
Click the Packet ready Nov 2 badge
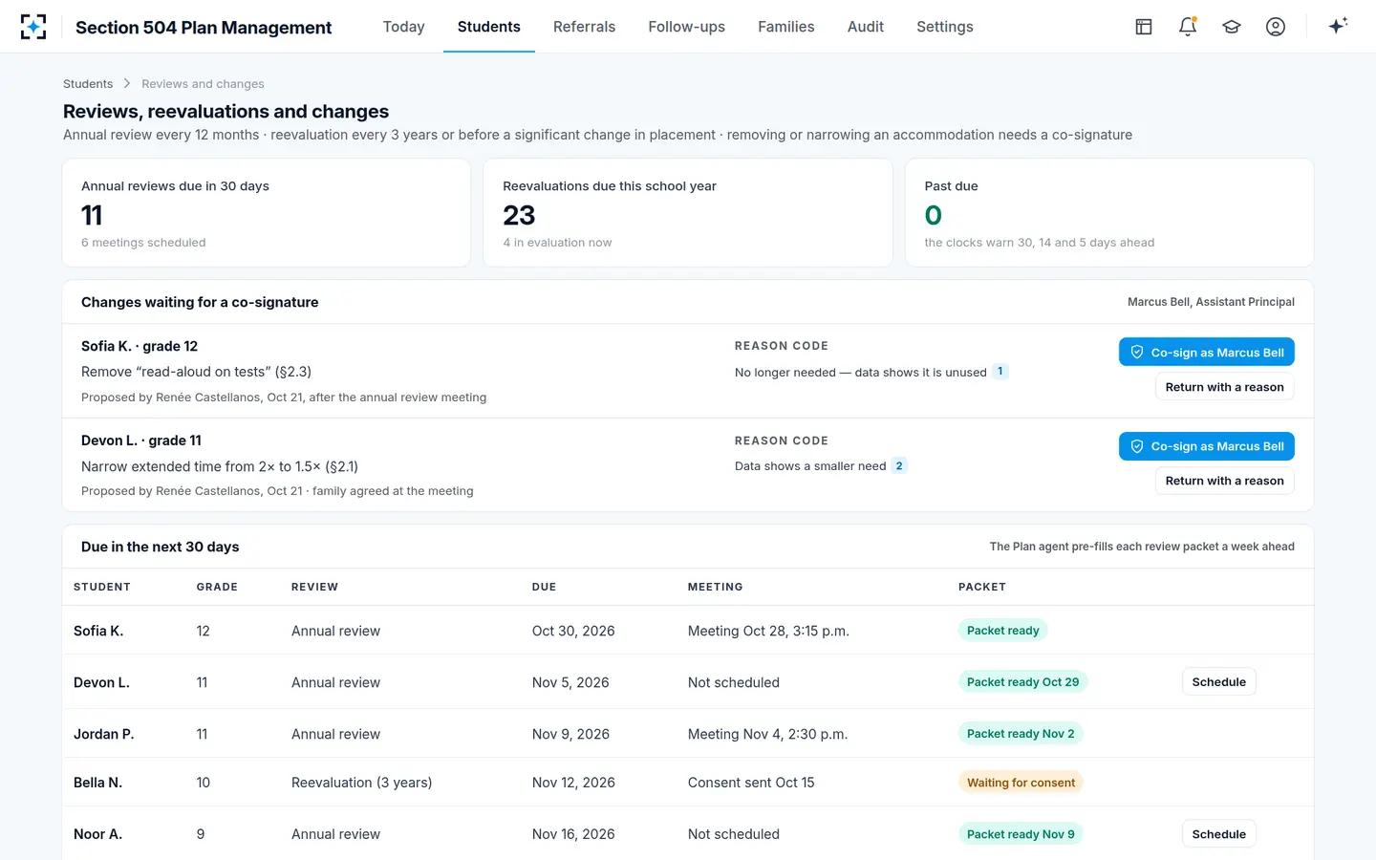click(x=1021, y=734)
